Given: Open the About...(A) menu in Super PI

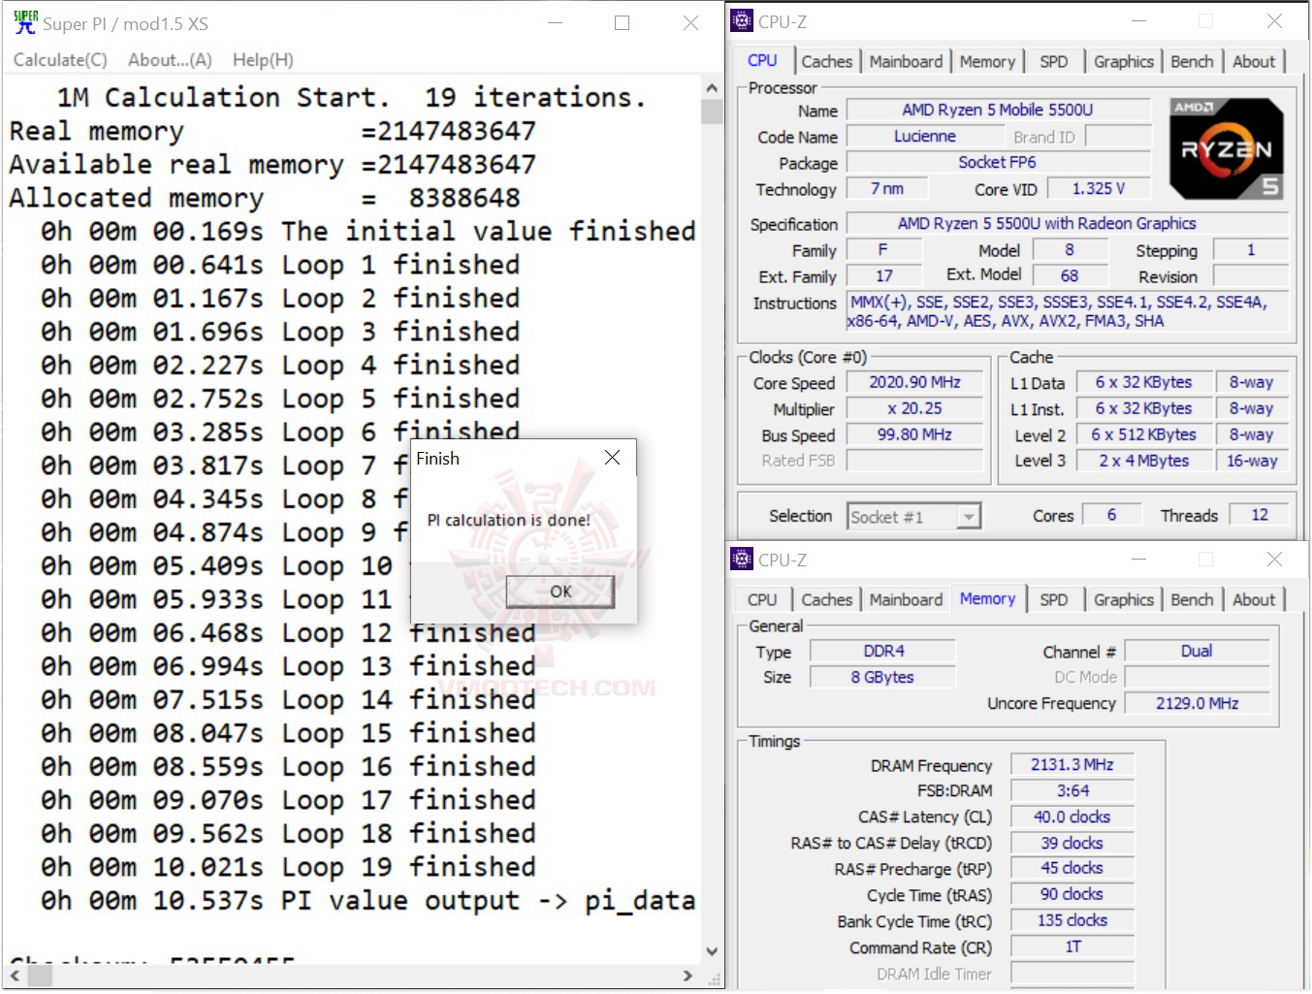Looking at the screenshot, I should tap(170, 60).
